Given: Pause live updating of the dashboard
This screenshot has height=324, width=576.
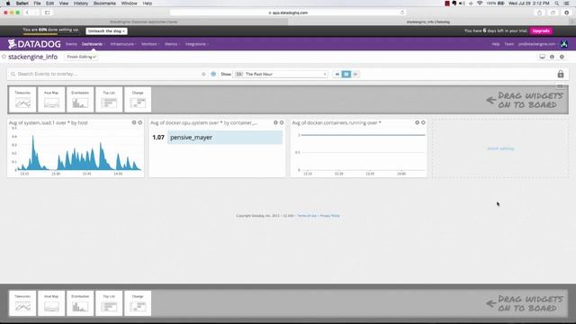Looking at the screenshot, I should [x=346, y=74].
